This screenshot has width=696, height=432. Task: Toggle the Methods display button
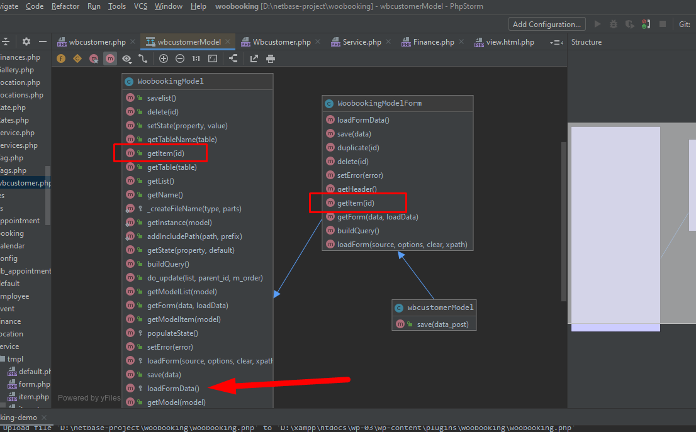(x=110, y=58)
